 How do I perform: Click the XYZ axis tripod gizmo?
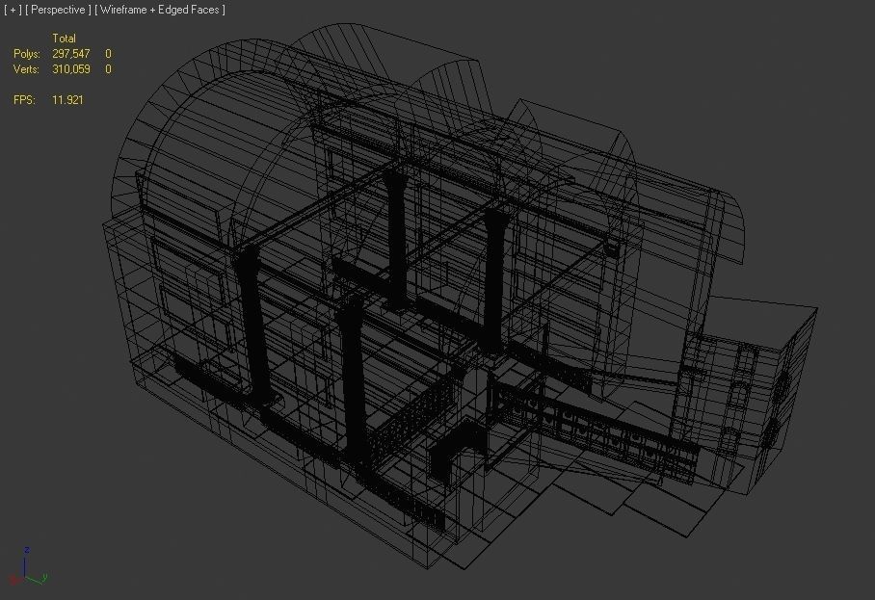point(28,566)
